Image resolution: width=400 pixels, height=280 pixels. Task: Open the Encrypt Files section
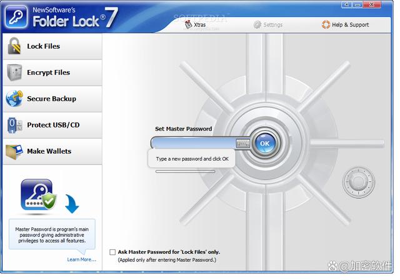point(52,72)
